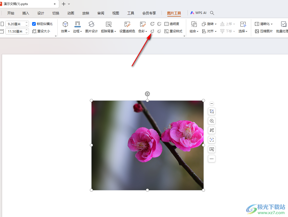The image size is (288, 217).
Task: Open the size group dialog launcher arrow
Action: coord(56,36)
